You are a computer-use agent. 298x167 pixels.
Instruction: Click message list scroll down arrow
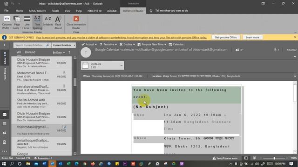[x=75, y=154]
